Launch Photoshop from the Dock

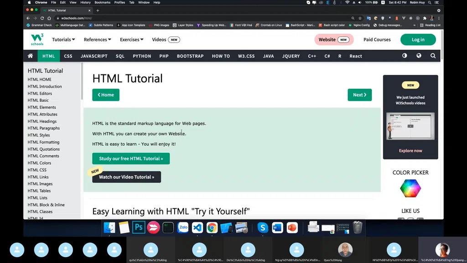[x=139, y=227]
